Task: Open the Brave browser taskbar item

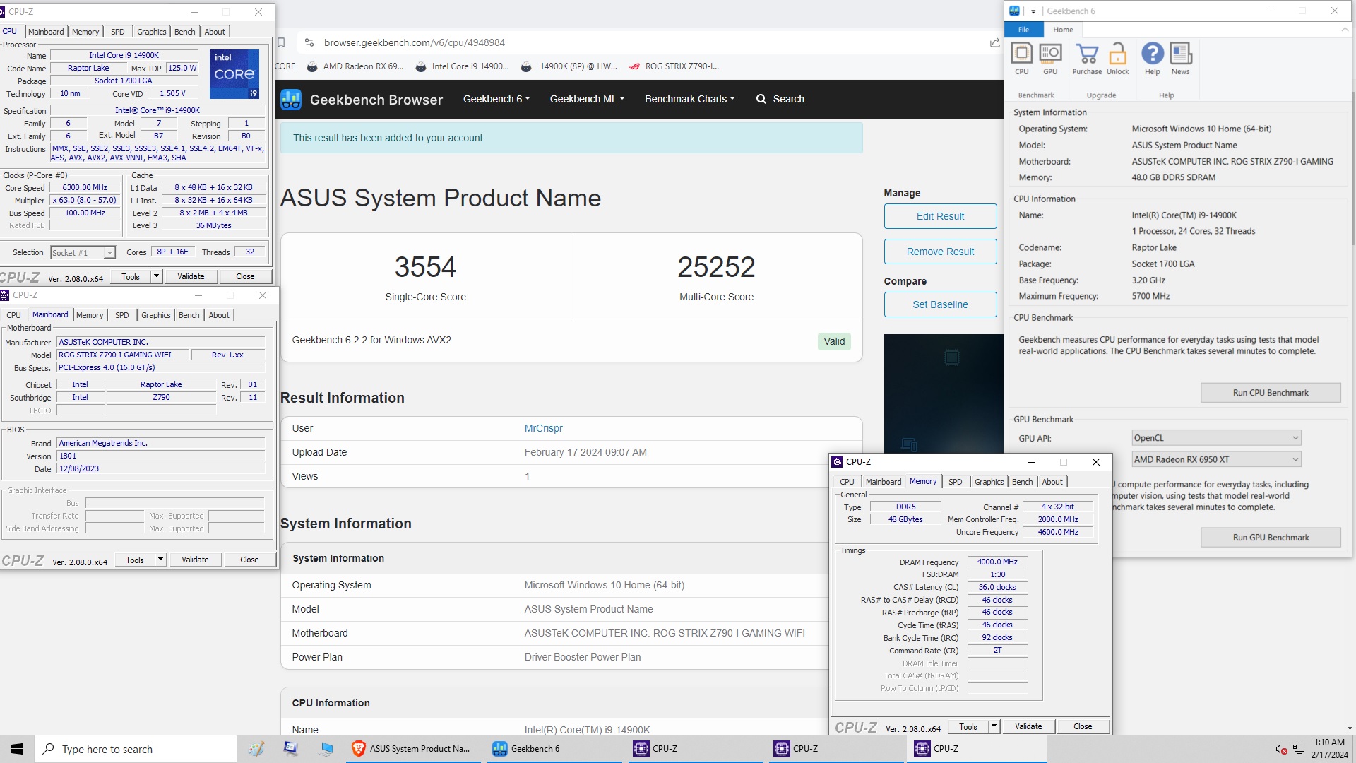Action: [412, 749]
